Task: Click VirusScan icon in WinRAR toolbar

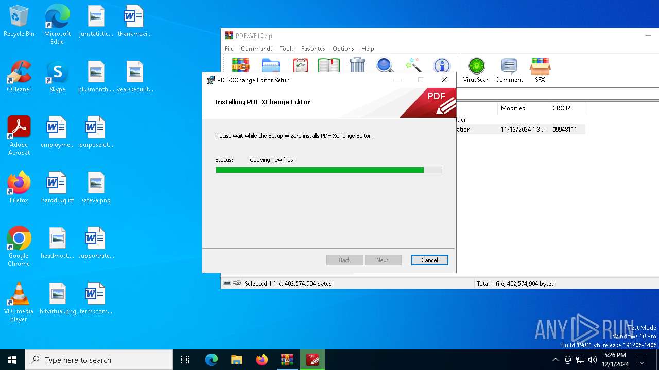Action: pos(476,70)
